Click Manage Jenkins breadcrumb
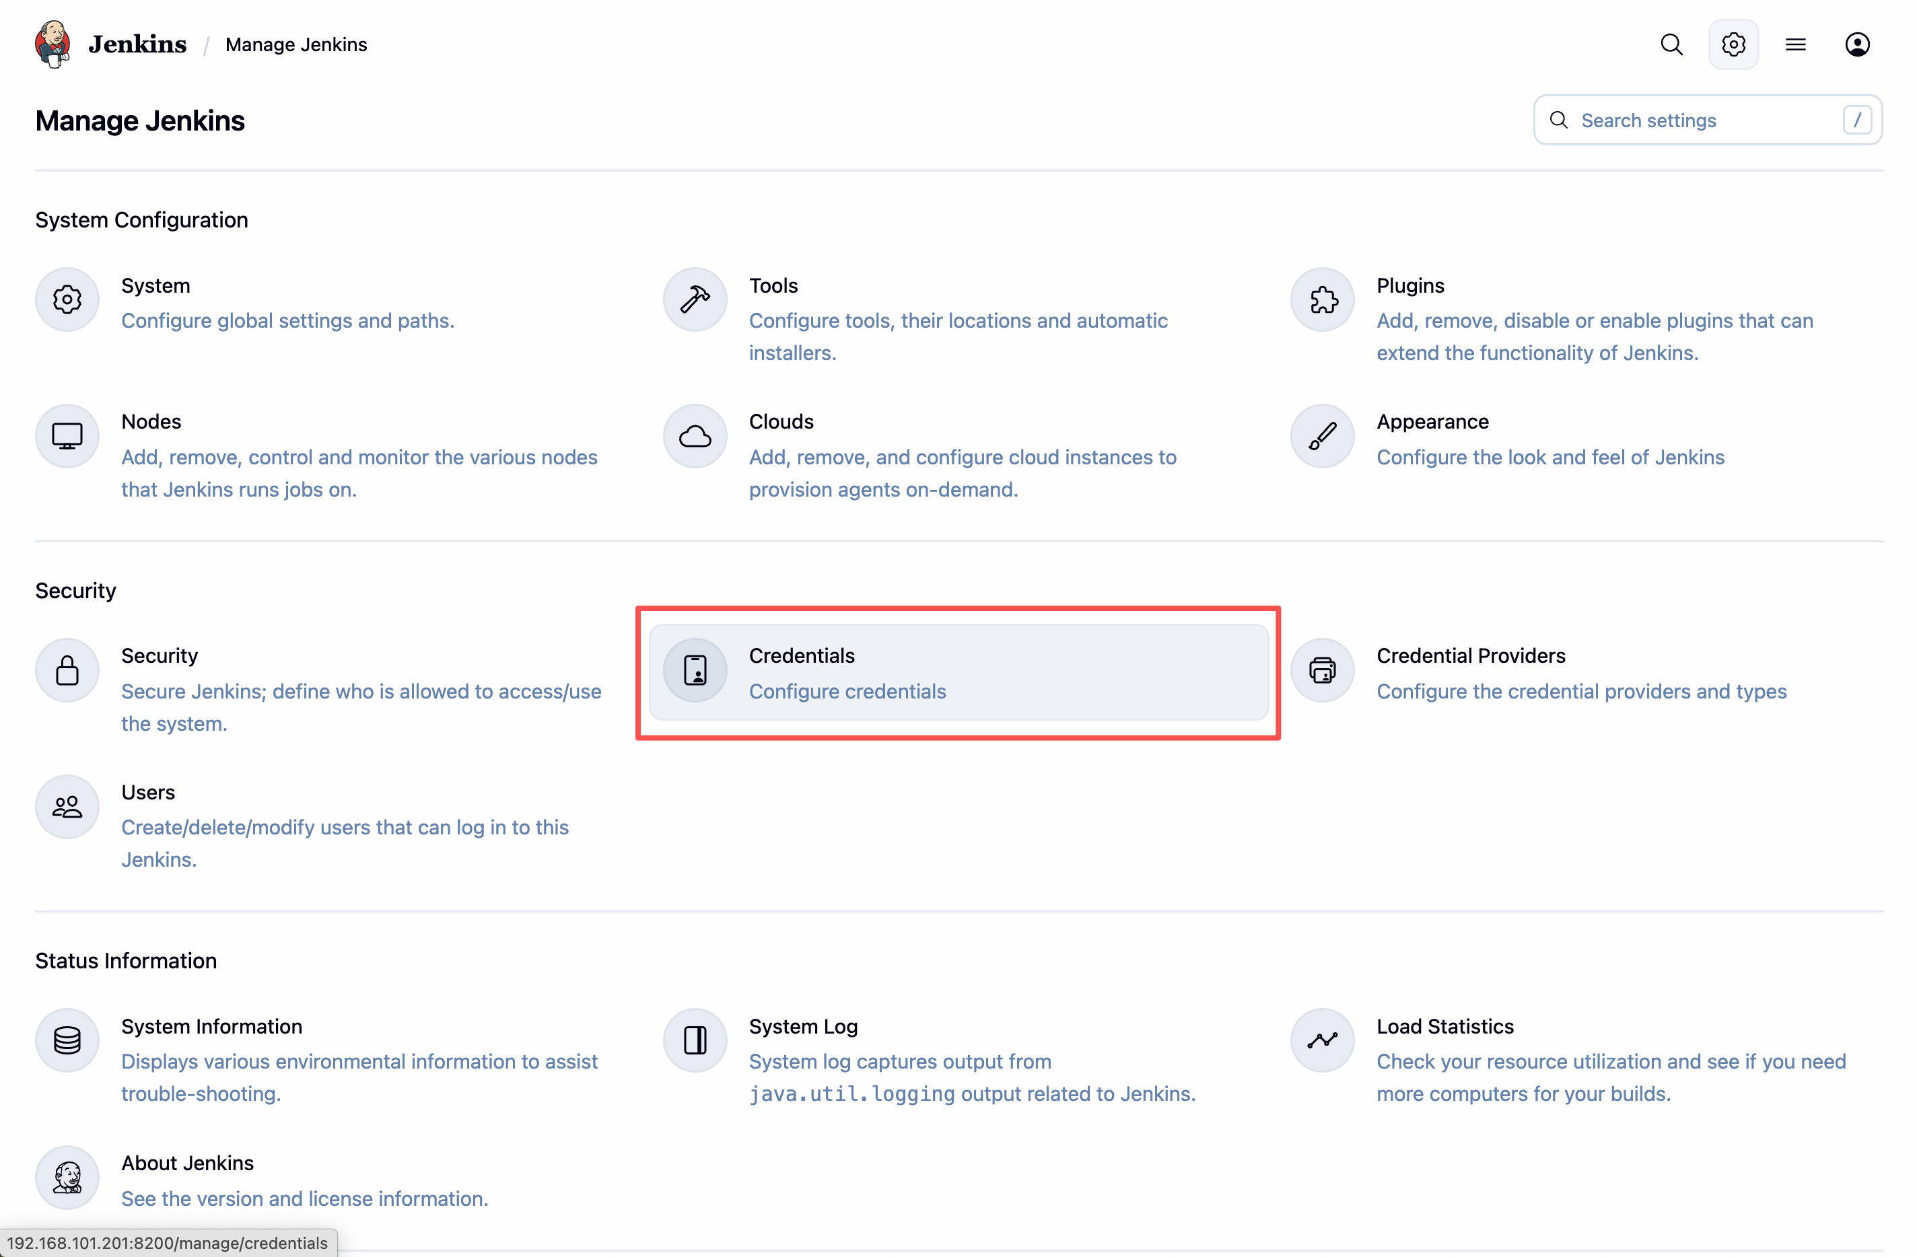Viewport: 1917px width, 1257px height. (295, 44)
